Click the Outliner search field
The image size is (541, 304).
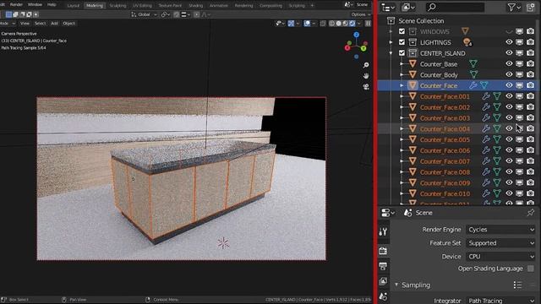pyautogui.click(x=455, y=8)
